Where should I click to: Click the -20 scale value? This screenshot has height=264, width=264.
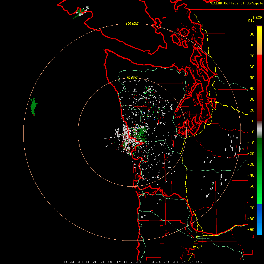pos(251,154)
